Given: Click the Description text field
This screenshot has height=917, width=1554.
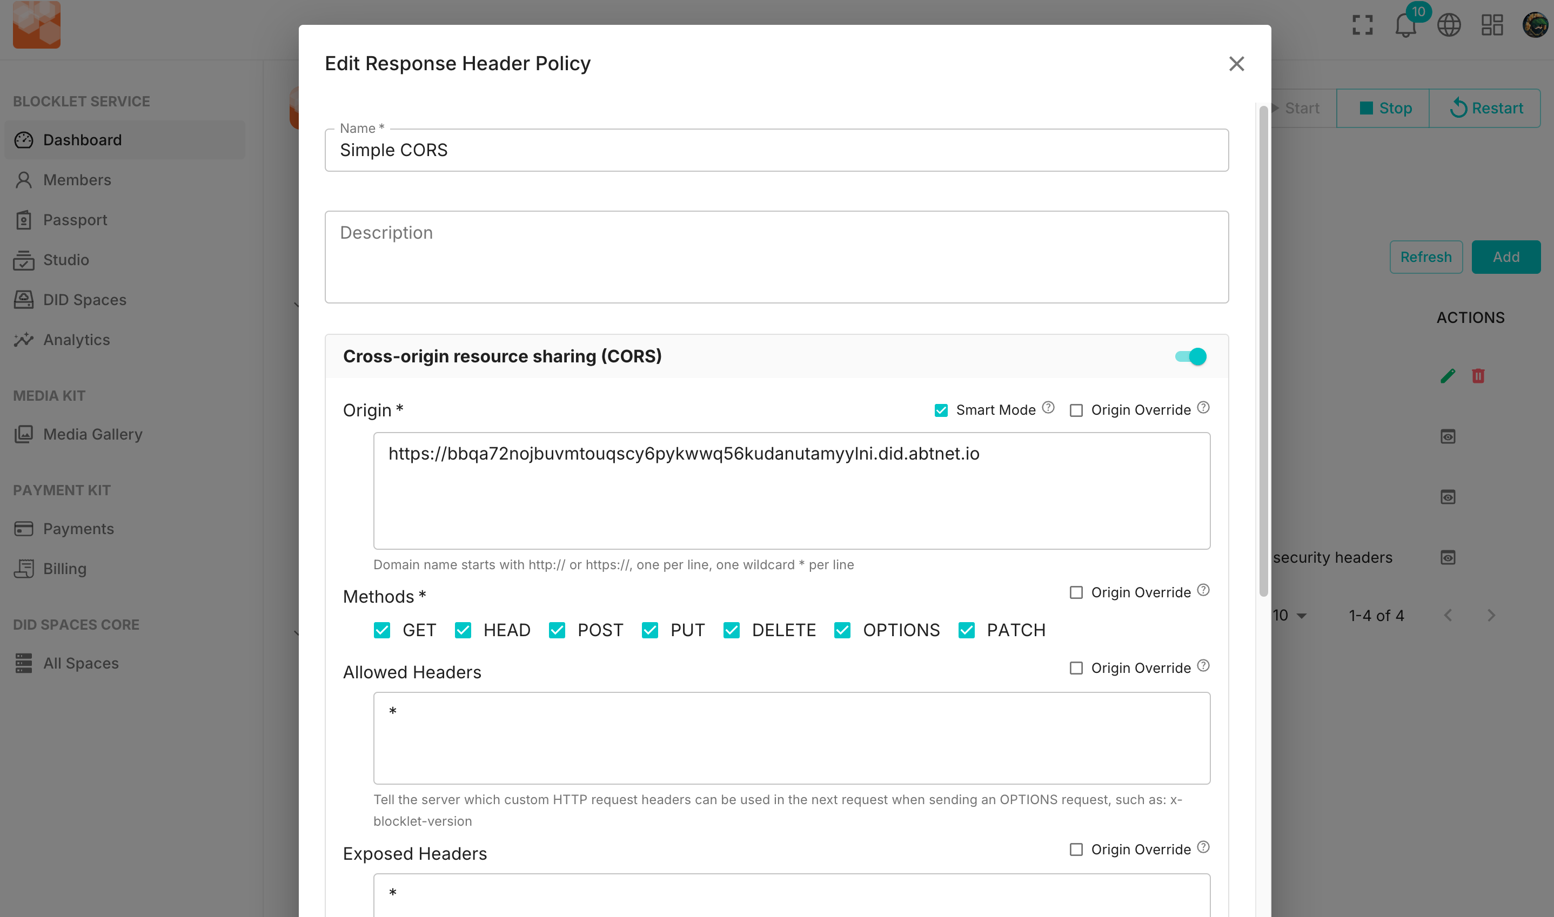Looking at the screenshot, I should click(x=776, y=257).
